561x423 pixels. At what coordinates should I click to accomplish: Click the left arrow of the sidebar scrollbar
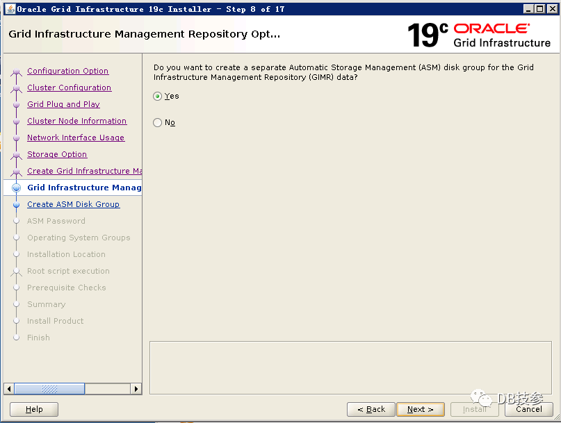[9, 389]
